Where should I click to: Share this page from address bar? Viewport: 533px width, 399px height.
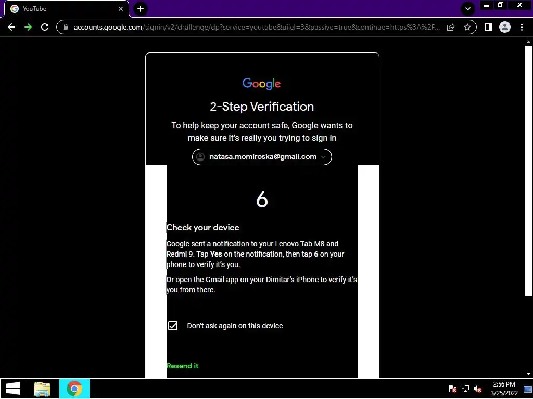pyautogui.click(x=451, y=27)
